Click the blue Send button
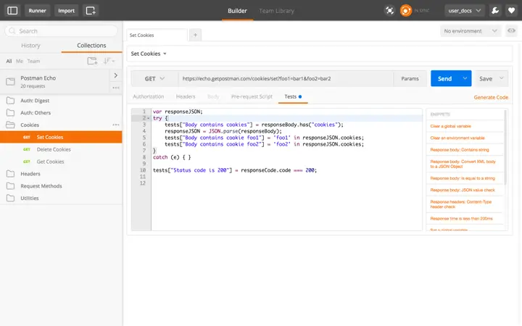The width and height of the screenshot is (522, 326). (444, 78)
